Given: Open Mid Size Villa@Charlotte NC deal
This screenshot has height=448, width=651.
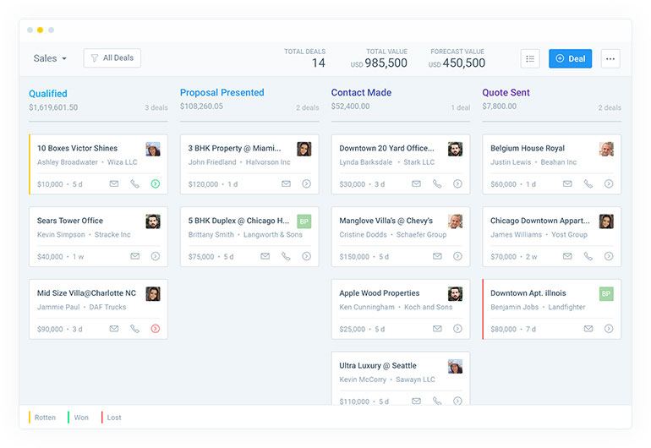Looking at the screenshot, I should (86, 293).
